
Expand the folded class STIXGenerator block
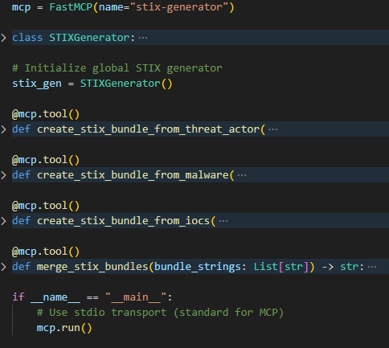(x=3, y=38)
